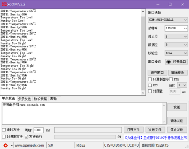
Task: Open the stop bits dropdown showing 1
Action: pos(176,36)
